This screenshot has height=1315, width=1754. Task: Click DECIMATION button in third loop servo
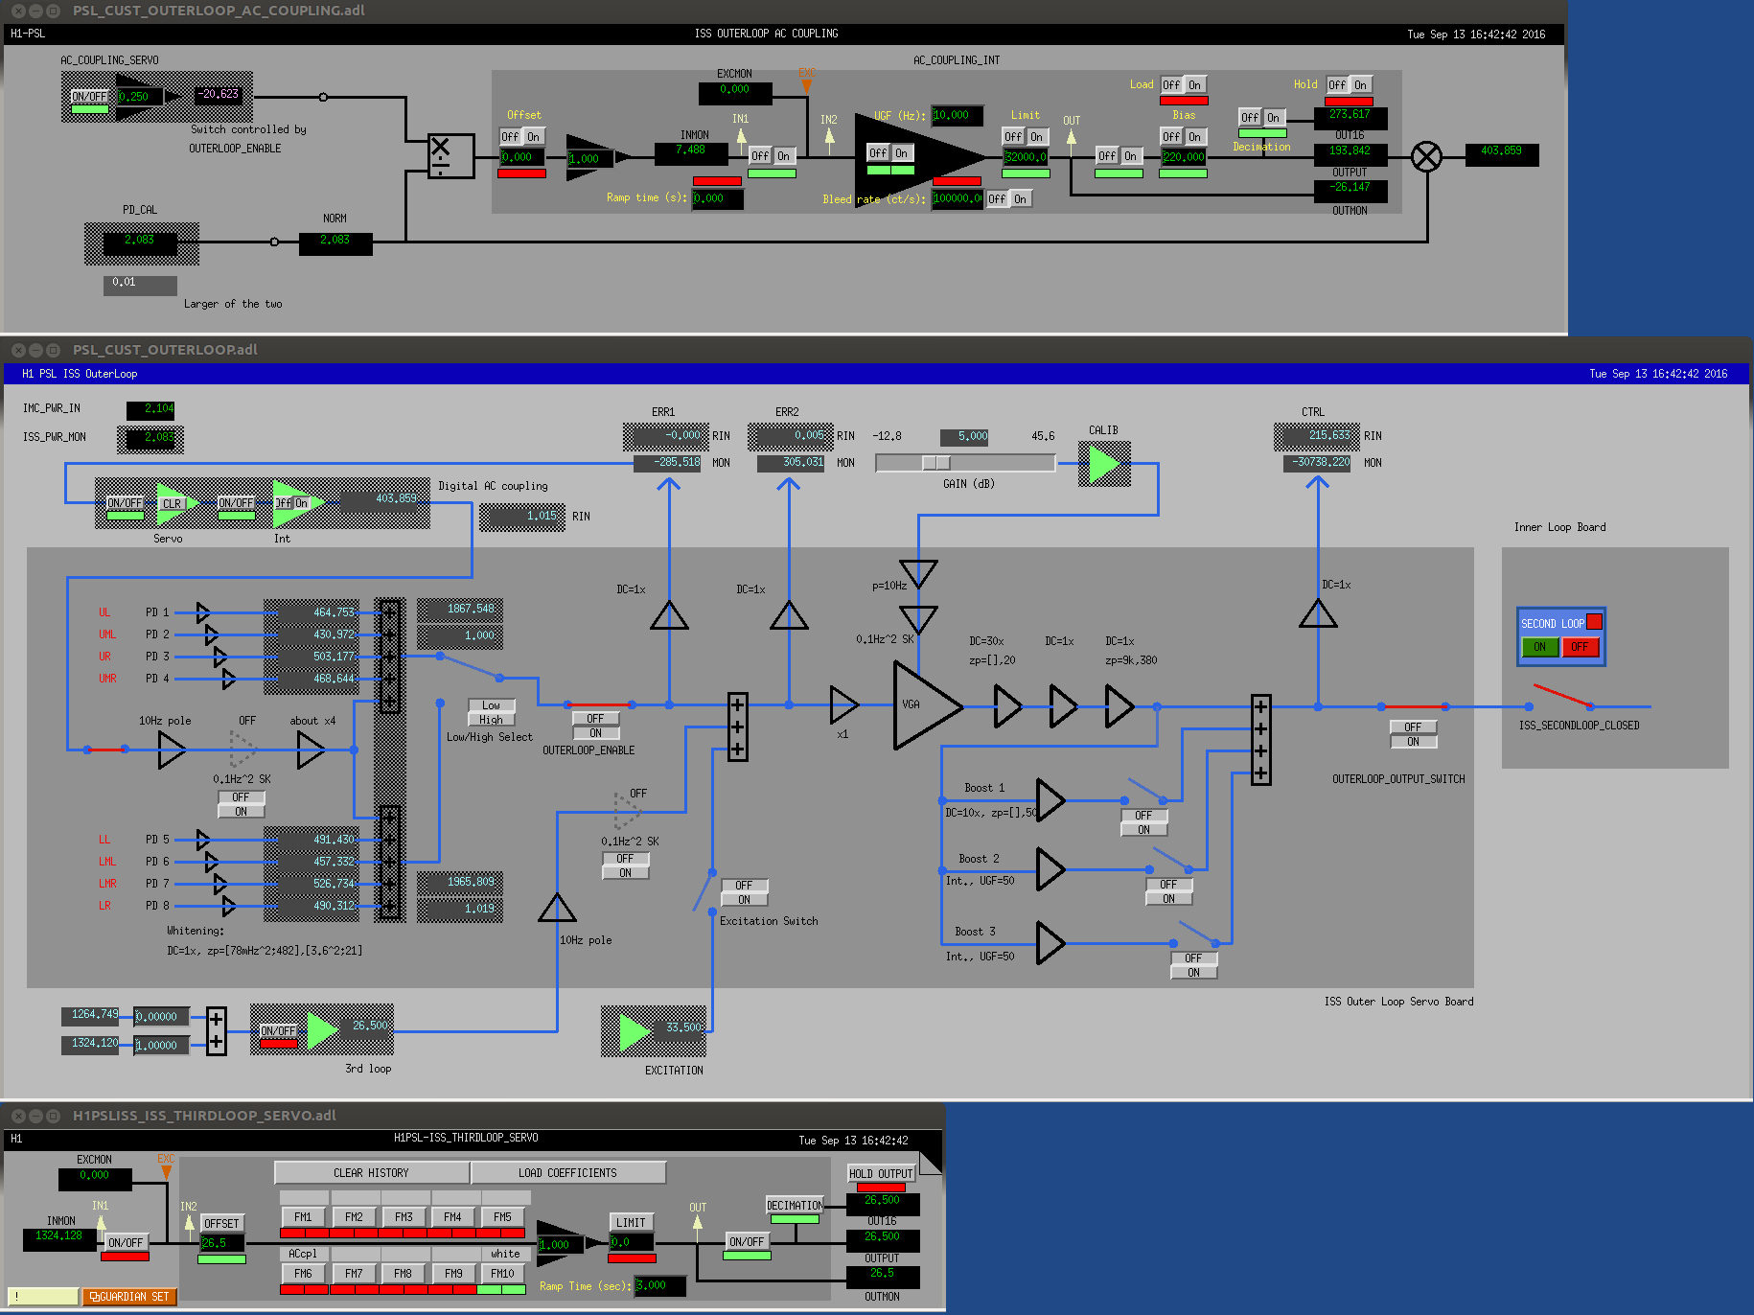[x=795, y=1206]
